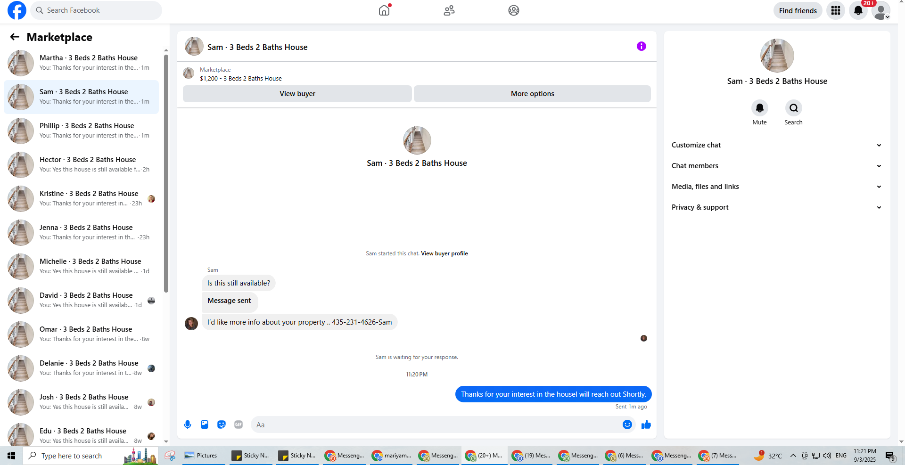This screenshot has height=465, width=905.
Task: Open the Kristine conversation
Action: 82,199
